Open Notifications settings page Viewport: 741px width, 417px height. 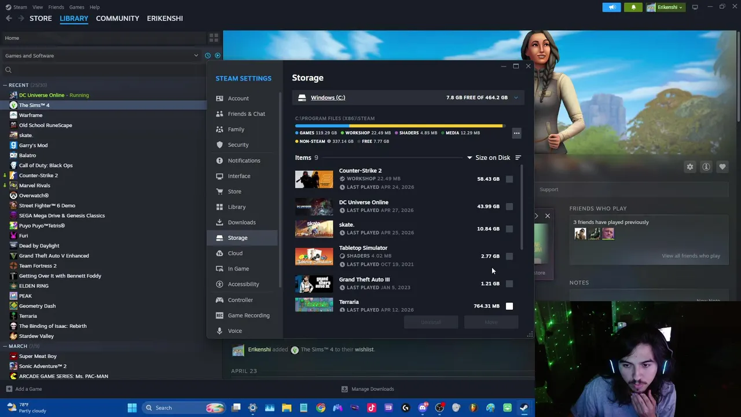[243, 160]
